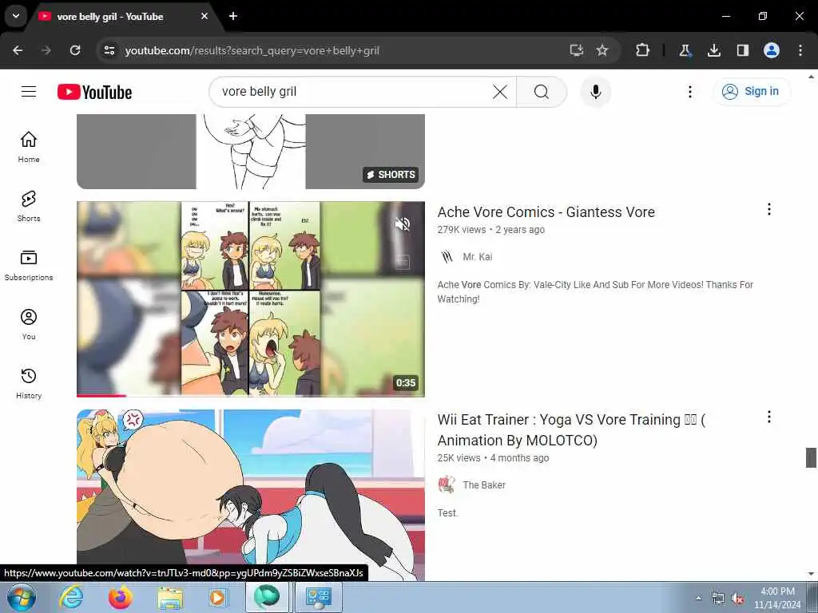The width and height of the screenshot is (818, 613).
Task: Open the tab search dropdown arrow
Action: point(16,16)
